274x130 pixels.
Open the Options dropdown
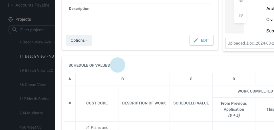click(79, 40)
